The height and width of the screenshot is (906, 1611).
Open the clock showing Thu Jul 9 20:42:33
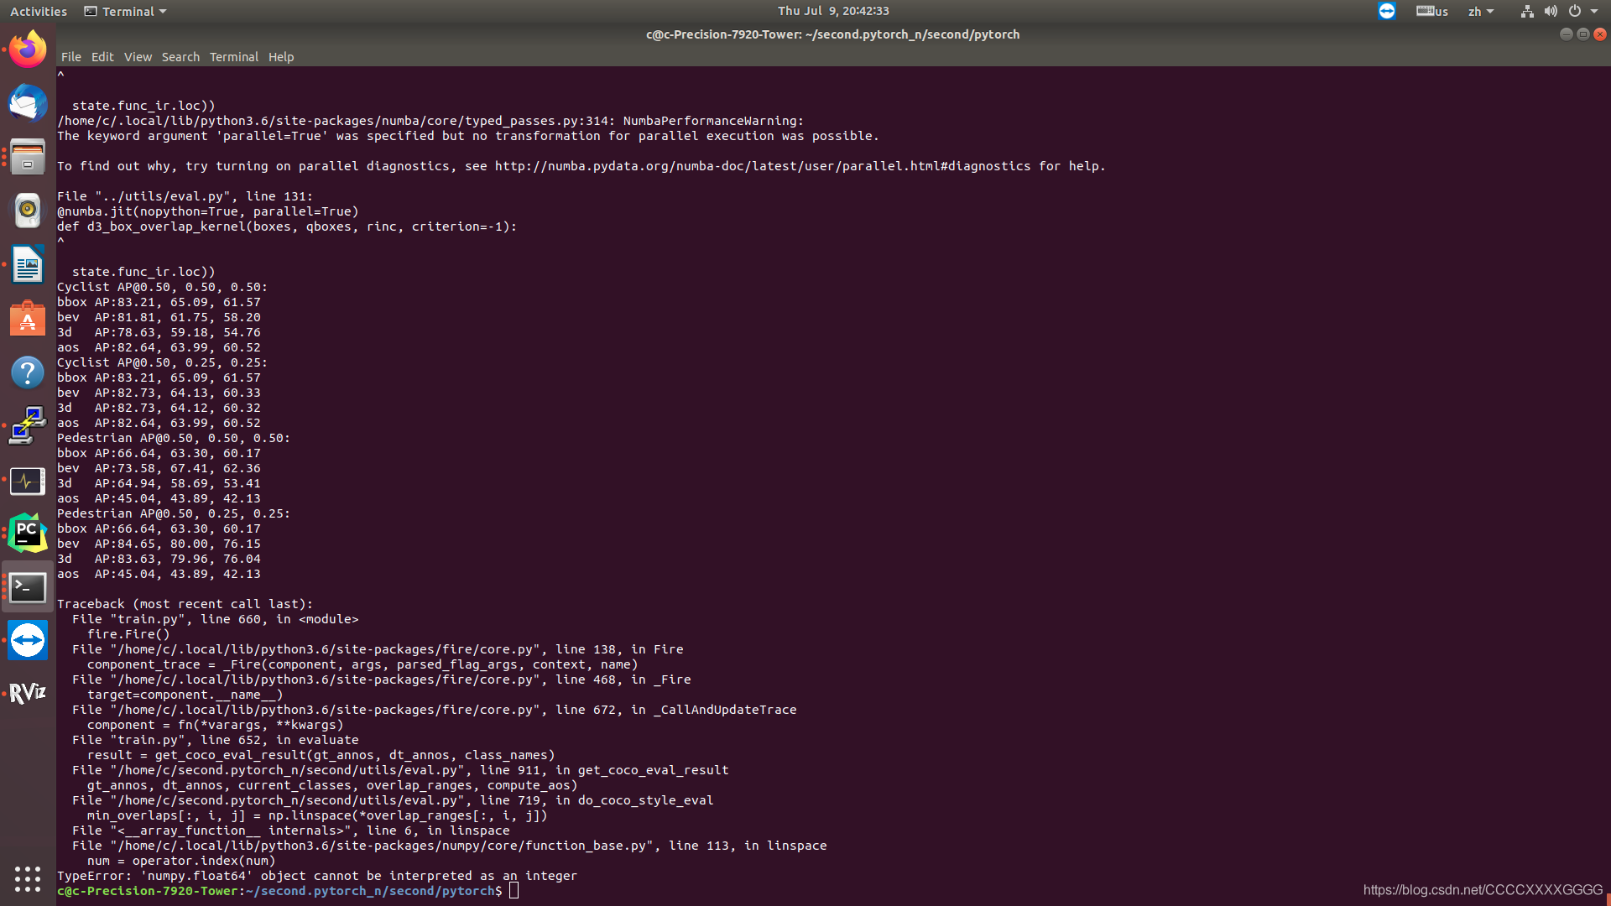(x=833, y=11)
